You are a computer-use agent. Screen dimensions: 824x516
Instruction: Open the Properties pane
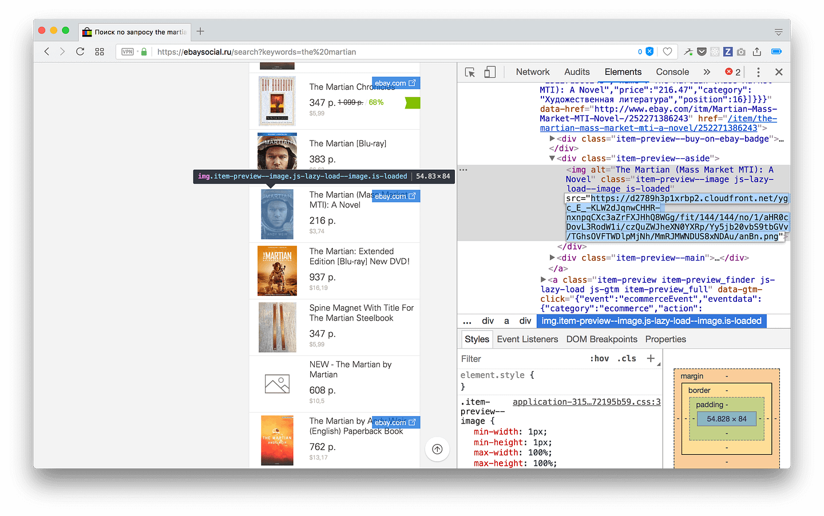[665, 339]
